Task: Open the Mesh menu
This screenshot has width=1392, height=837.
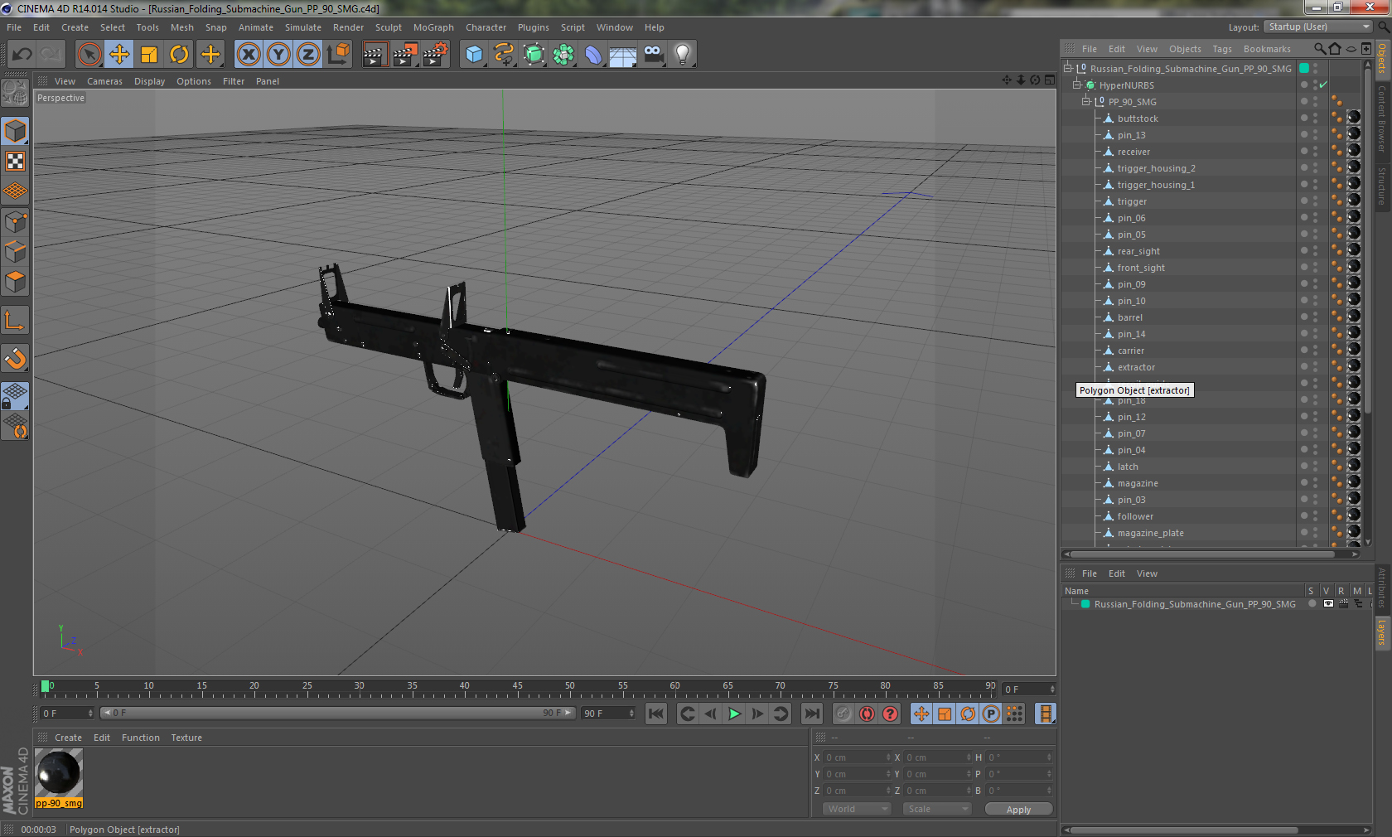Action: [182, 27]
